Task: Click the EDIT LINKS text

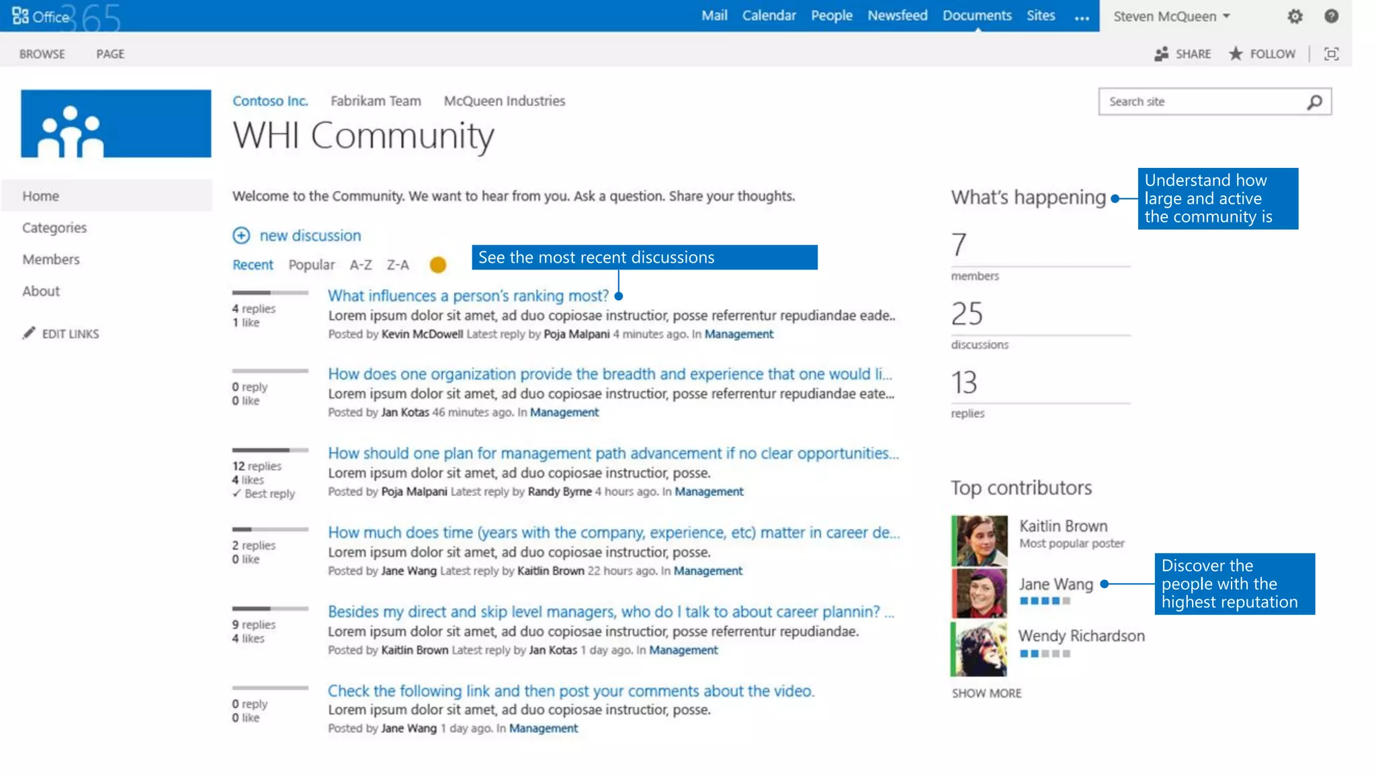Action: tap(71, 333)
